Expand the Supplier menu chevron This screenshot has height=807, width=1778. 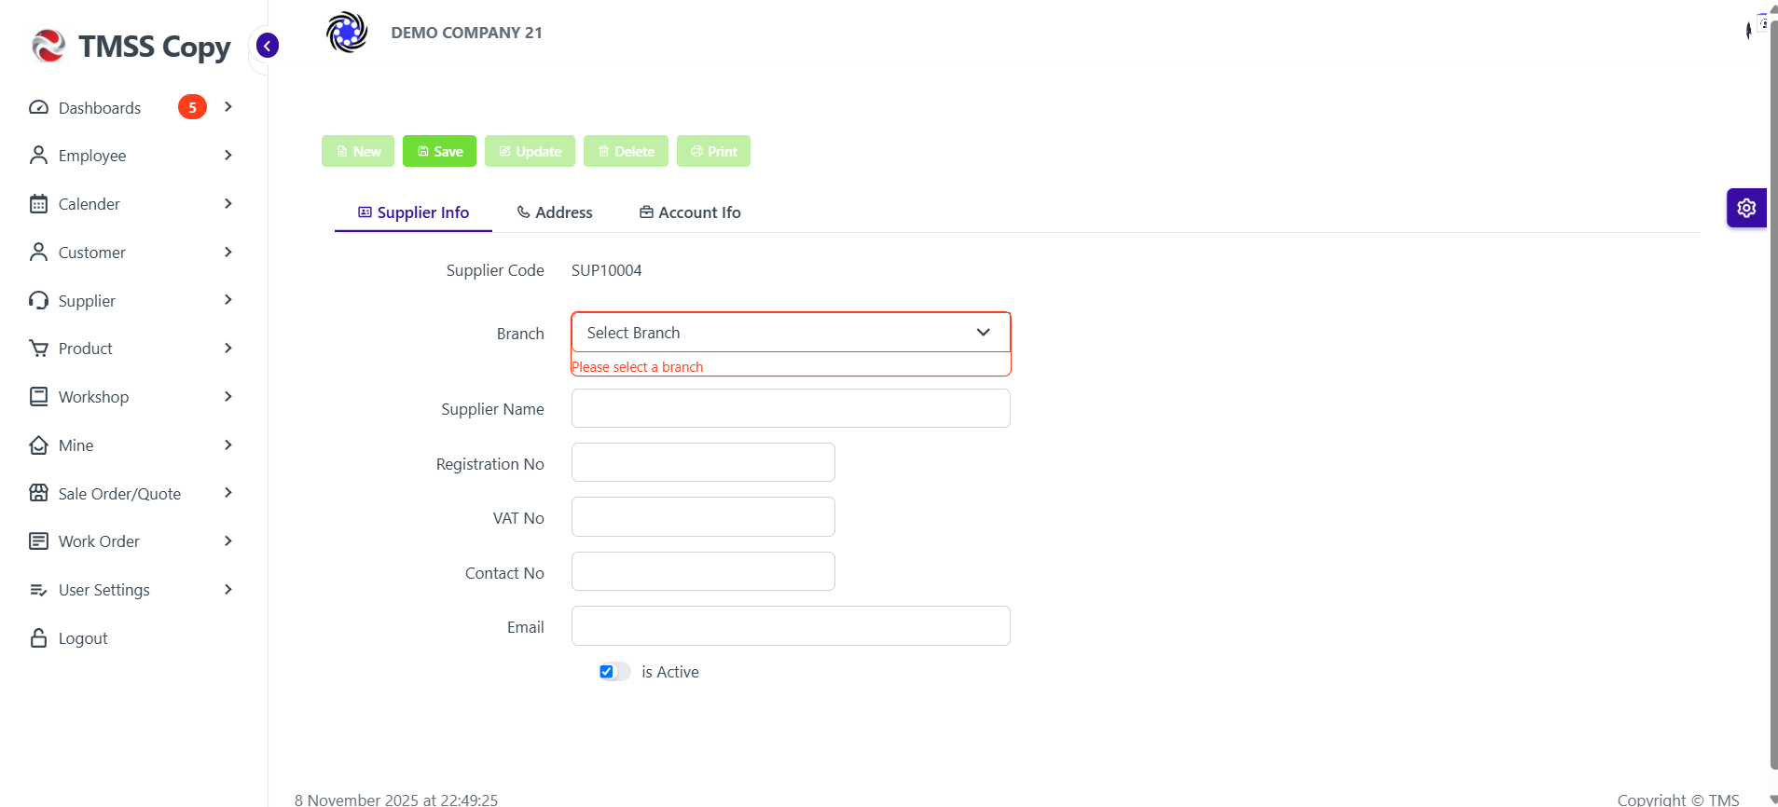[x=228, y=299]
